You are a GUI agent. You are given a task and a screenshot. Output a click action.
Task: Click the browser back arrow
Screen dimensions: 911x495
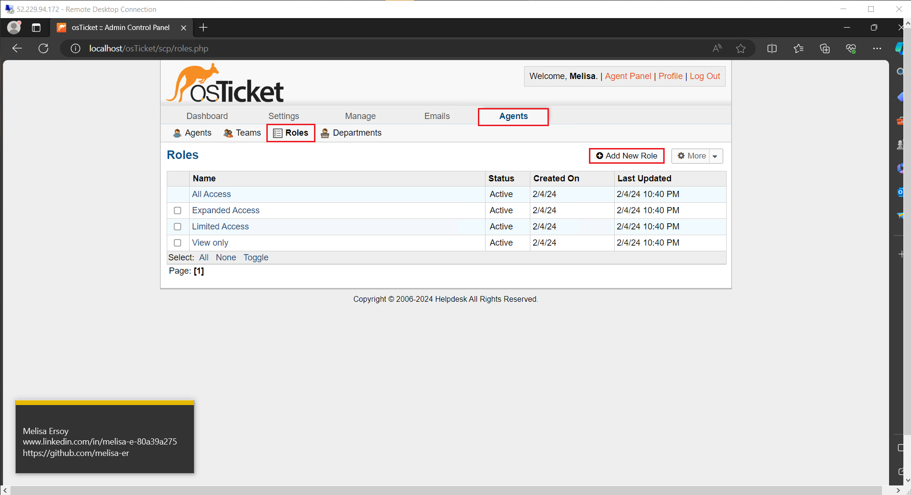pos(17,48)
